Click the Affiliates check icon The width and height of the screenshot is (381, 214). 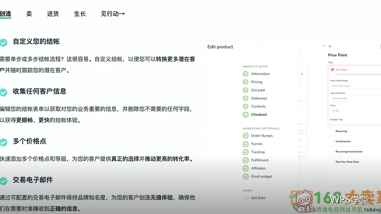[245, 168]
